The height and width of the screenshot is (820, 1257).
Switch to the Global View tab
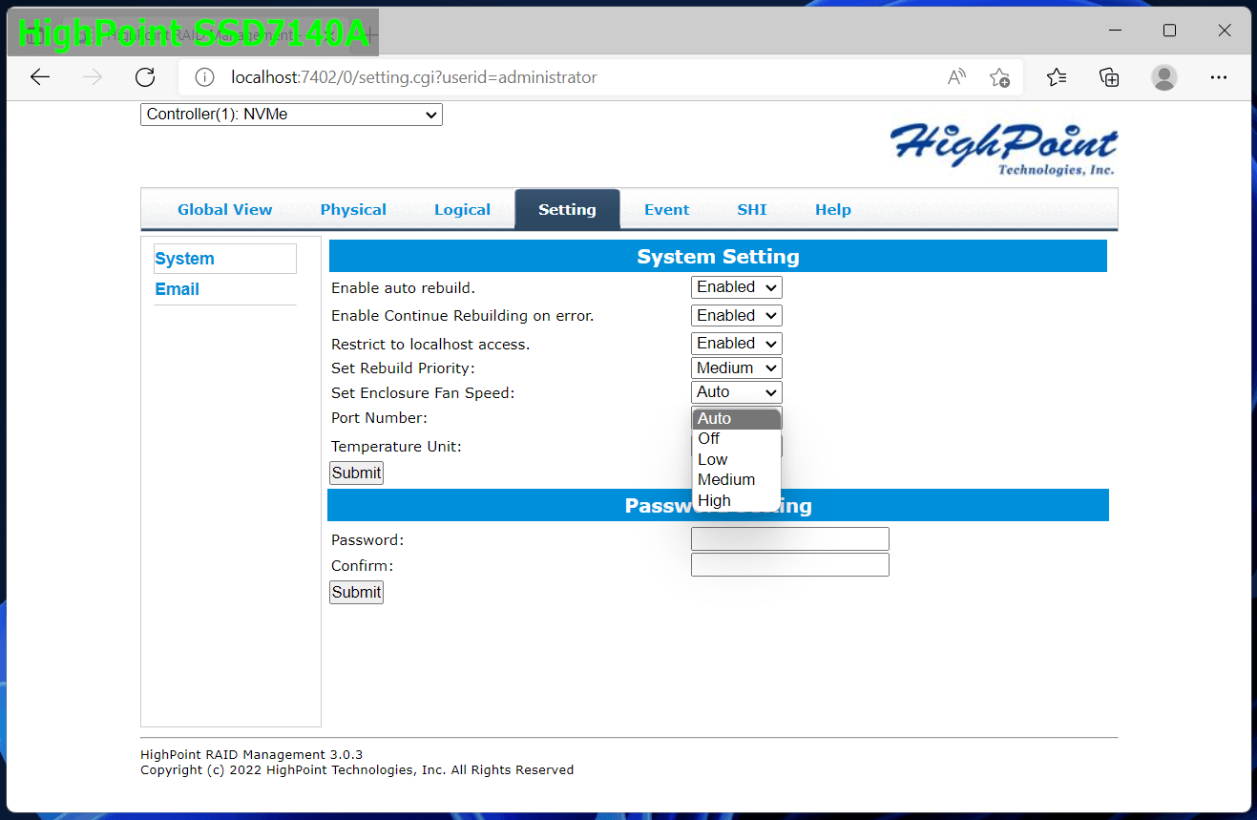coord(225,210)
